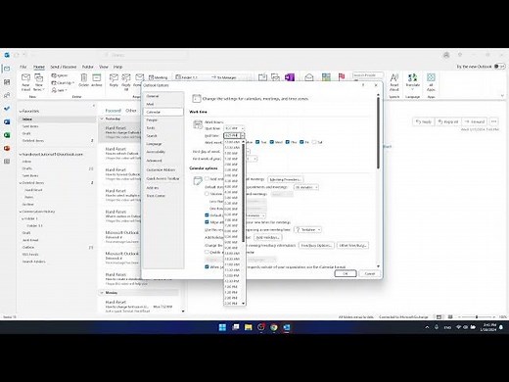Click the Follow Up red flag icon
Image resolution: width=509 pixels, height=382 pixels.
click(342, 77)
